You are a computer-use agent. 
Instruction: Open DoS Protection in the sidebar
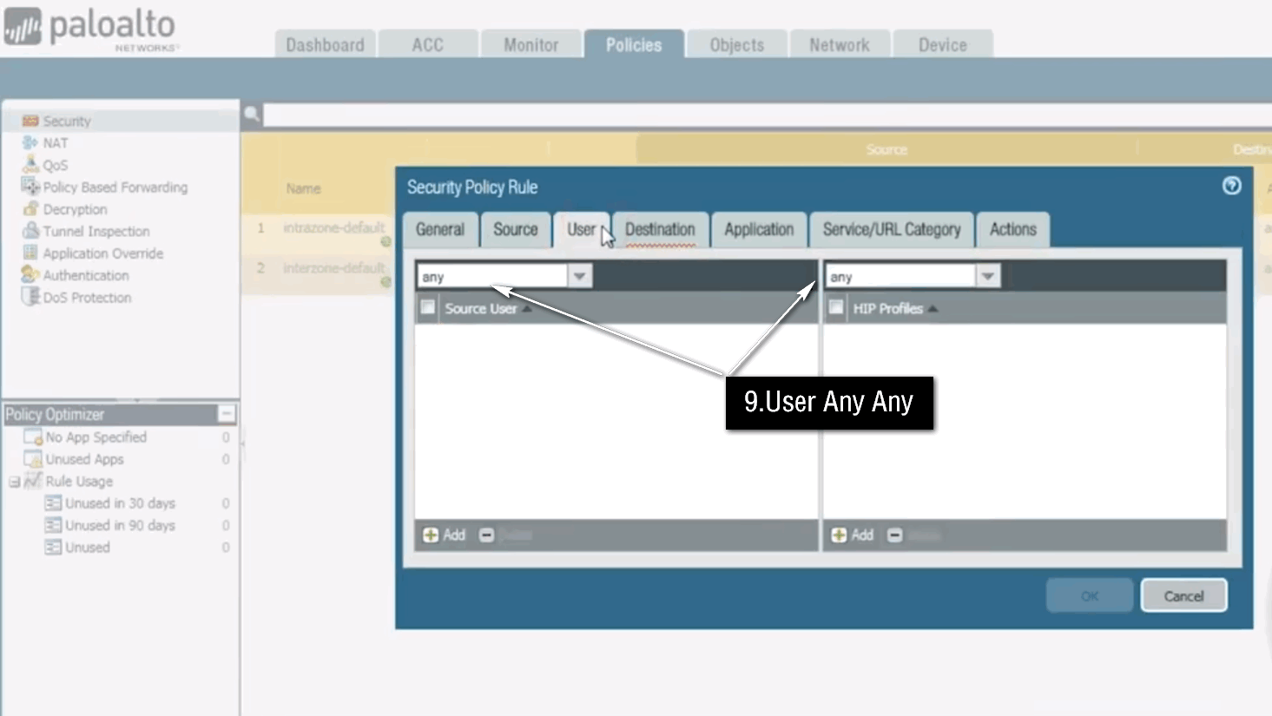88,297
